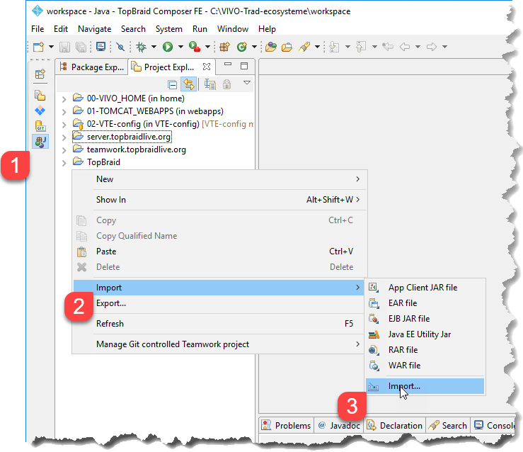Minimize the Project Explorer panel

click(228, 64)
